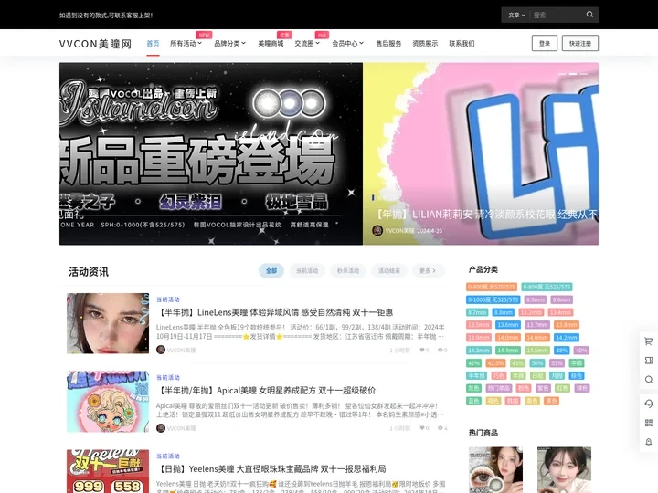This screenshot has height=493, width=658.
Task: Click author avatar on LILIAN banner
Action: [377, 230]
